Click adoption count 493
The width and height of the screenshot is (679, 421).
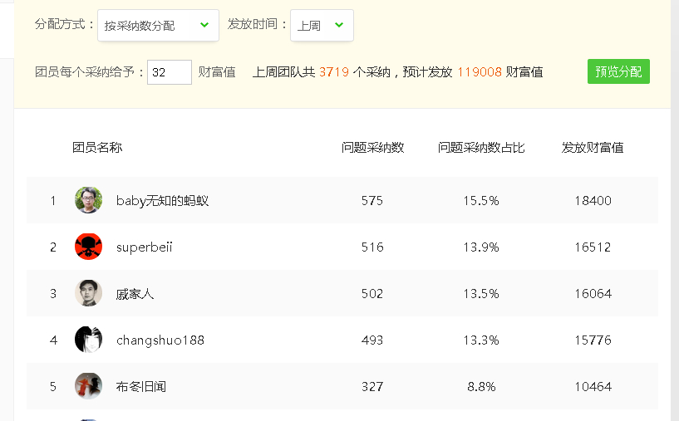[372, 340]
